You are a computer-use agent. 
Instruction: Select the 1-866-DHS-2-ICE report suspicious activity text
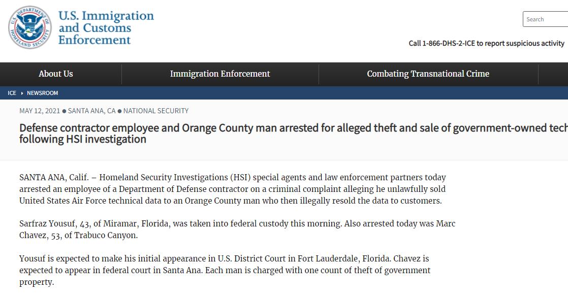click(487, 44)
